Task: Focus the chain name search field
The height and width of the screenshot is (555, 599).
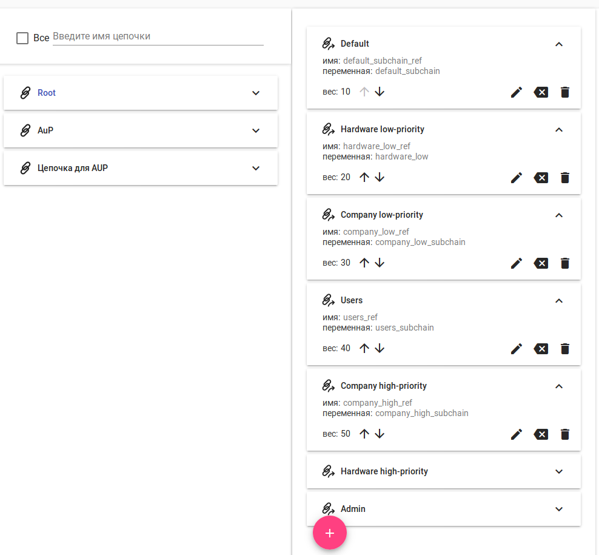Action: pyautogui.click(x=158, y=36)
